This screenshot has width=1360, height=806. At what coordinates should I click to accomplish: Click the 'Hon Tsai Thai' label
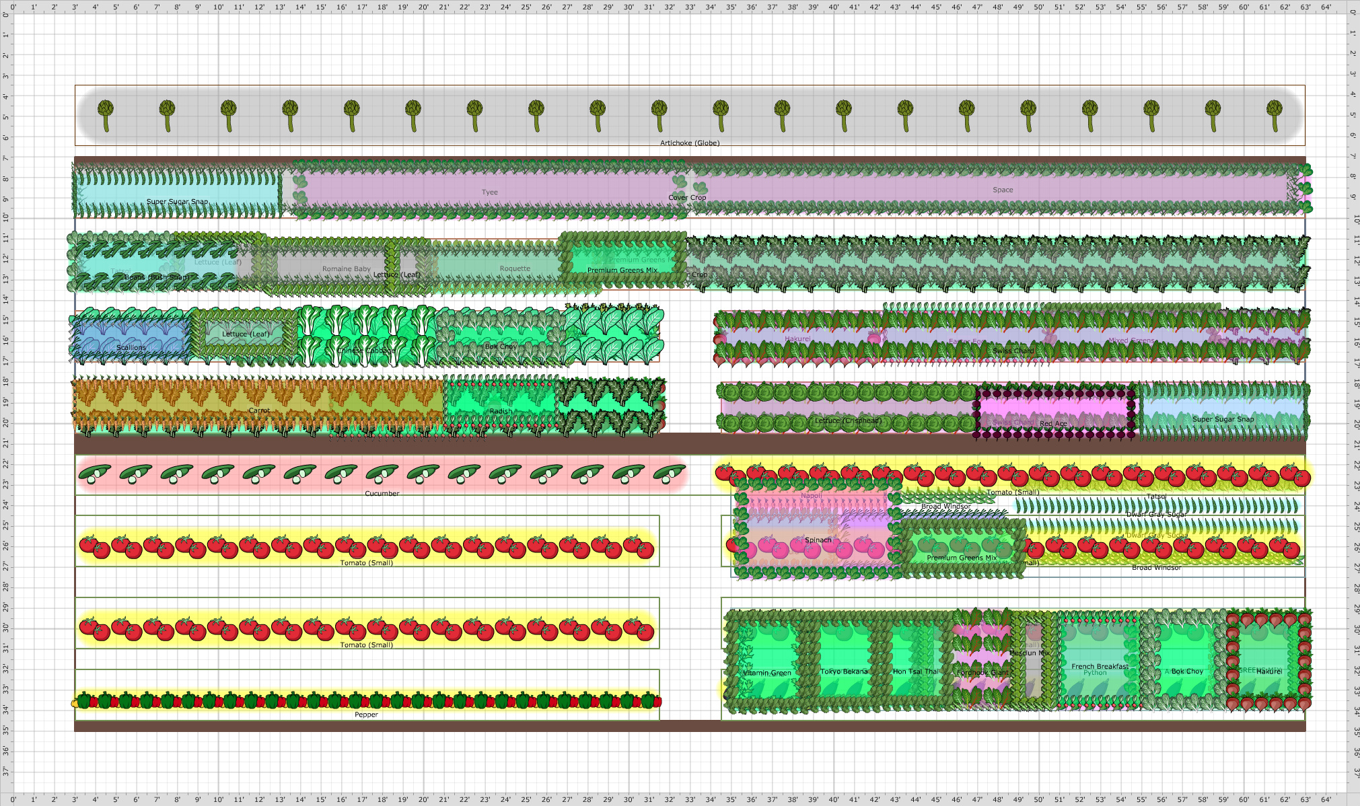coord(915,671)
